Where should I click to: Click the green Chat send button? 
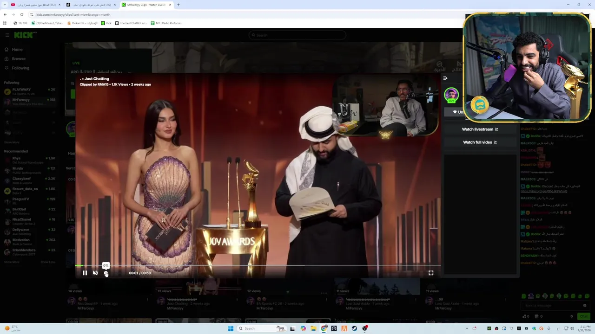pos(583,316)
